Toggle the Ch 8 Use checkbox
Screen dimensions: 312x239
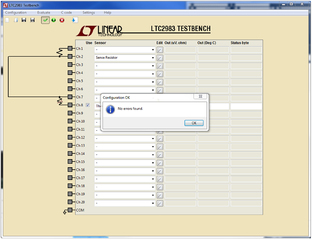point(88,105)
